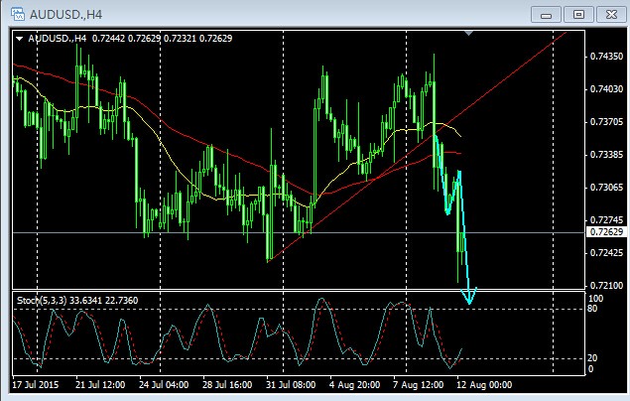The width and height of the screenshot is (630, 401).
Task: Click the Stoch(5,3,3) indicator label
Action: pos(77,300)
